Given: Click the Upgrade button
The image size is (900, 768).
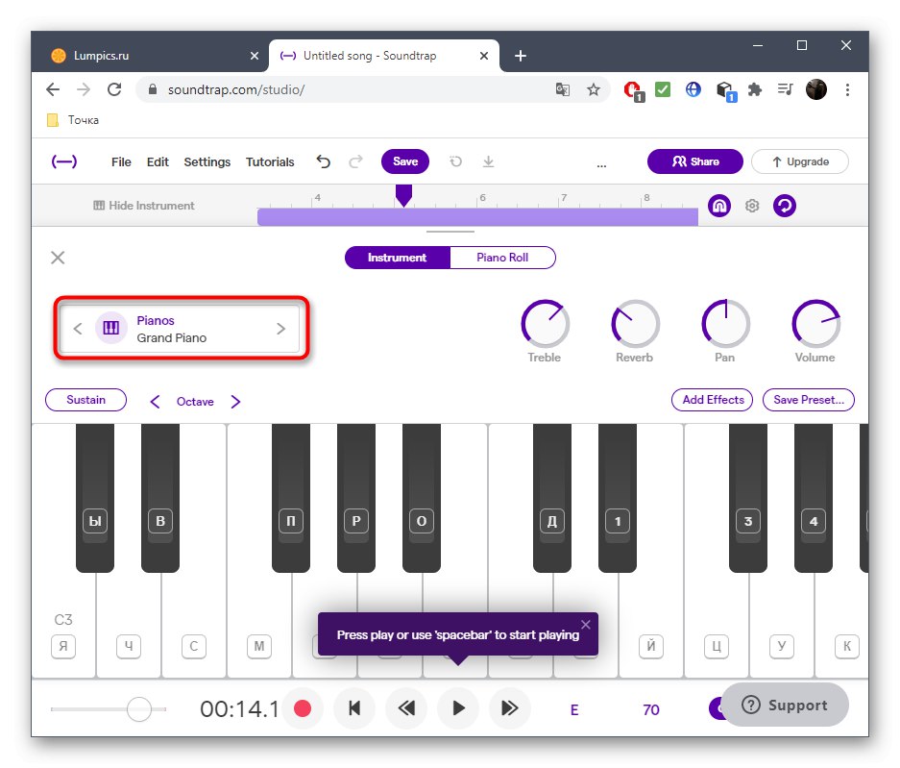Looking at the screenshot, I should [x=800, y=161].
